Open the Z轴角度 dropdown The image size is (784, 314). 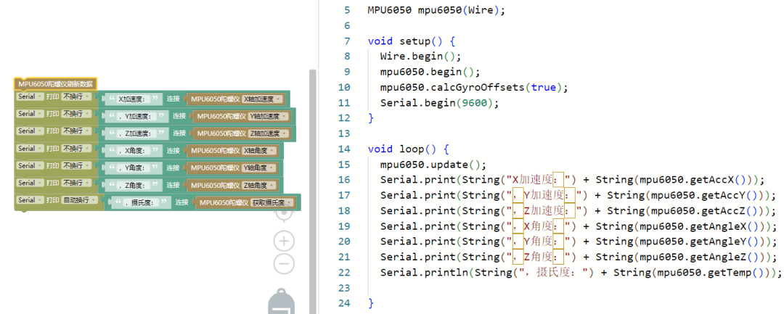click(x=258, y=185)
